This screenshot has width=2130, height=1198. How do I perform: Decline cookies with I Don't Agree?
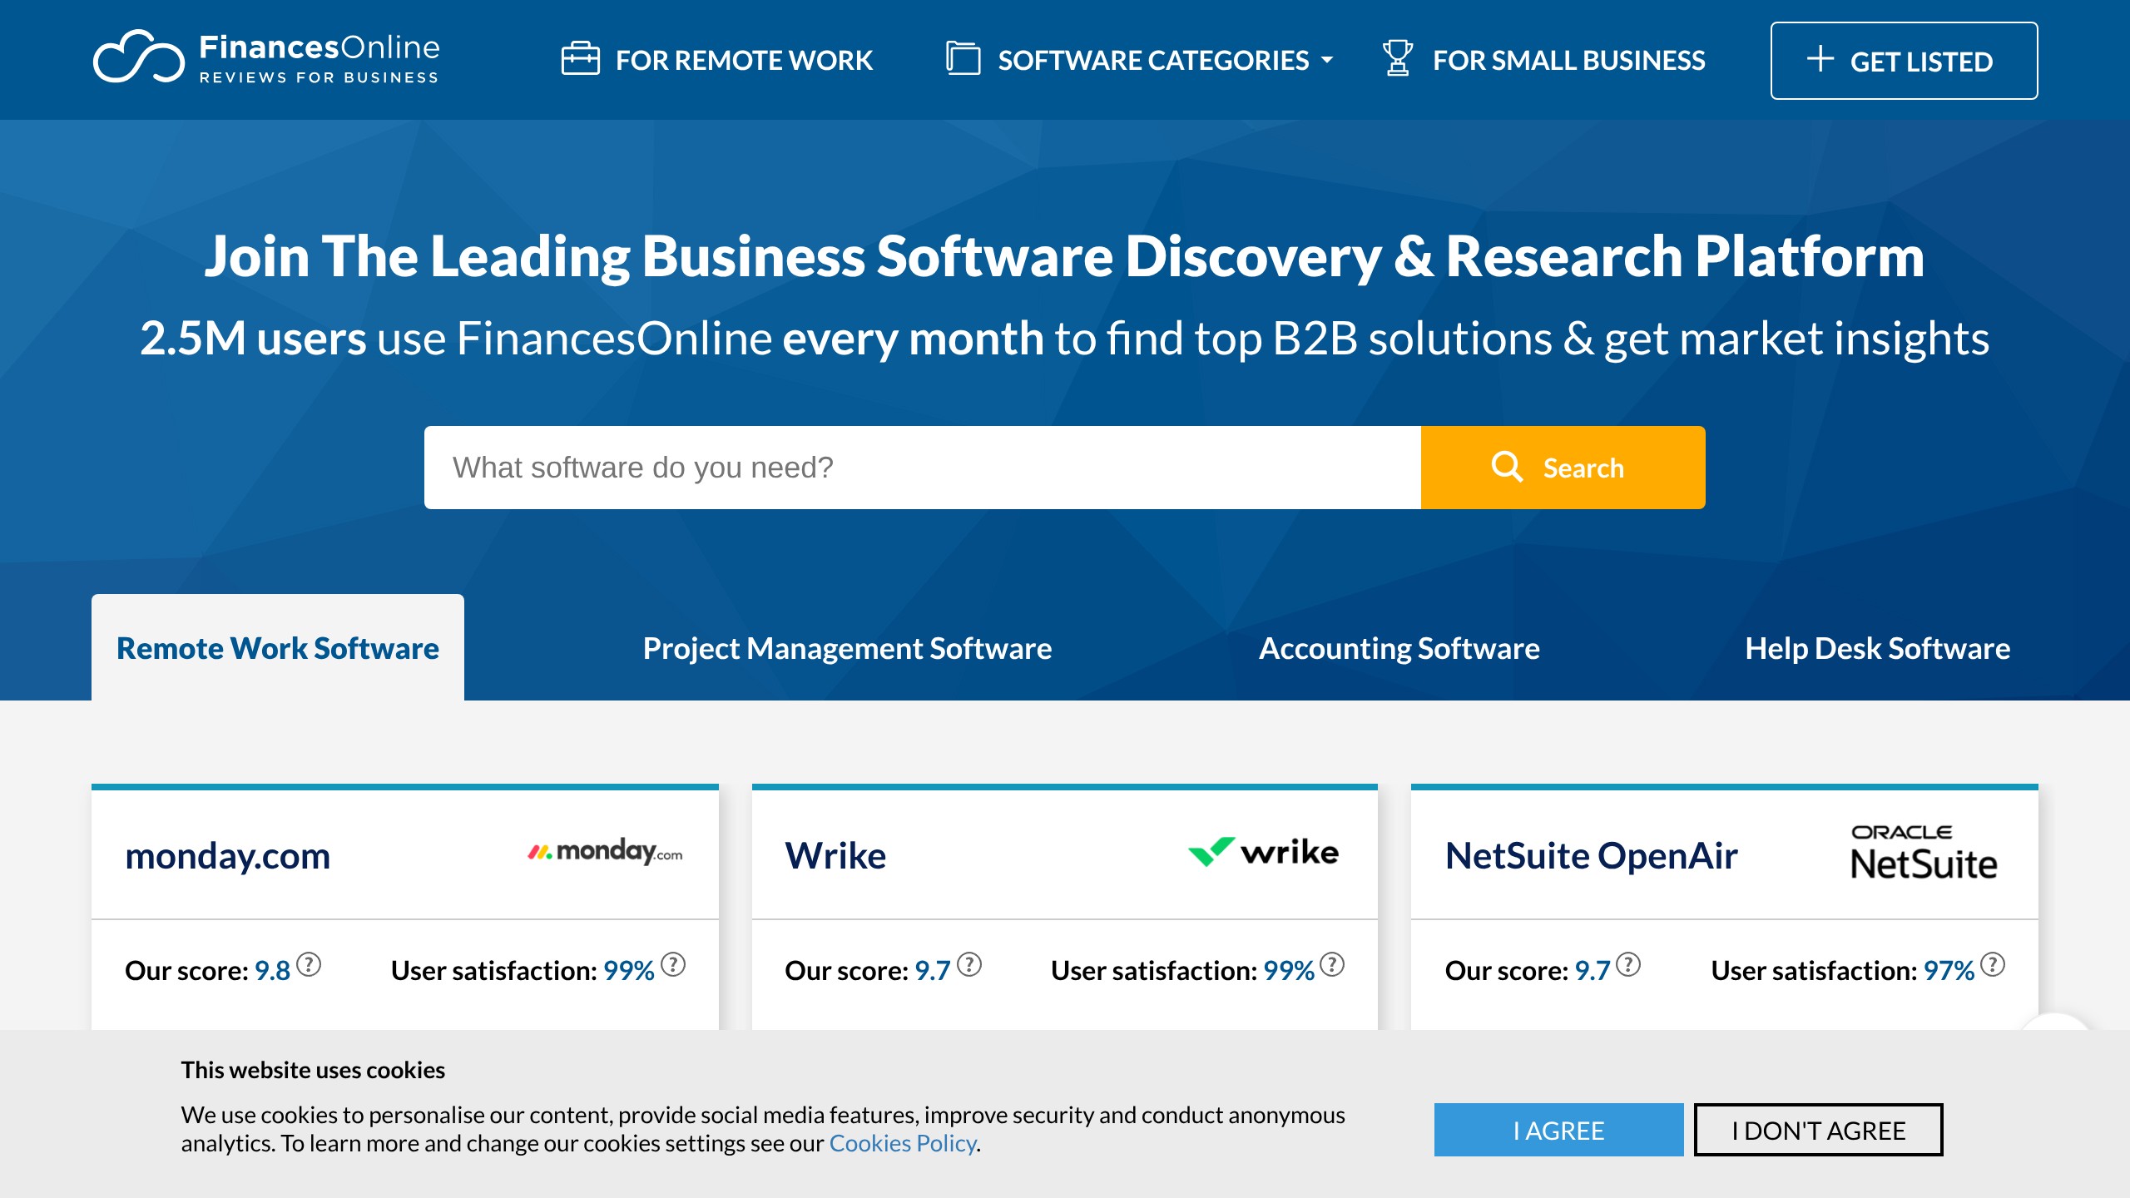(x=1818, y=1130)
